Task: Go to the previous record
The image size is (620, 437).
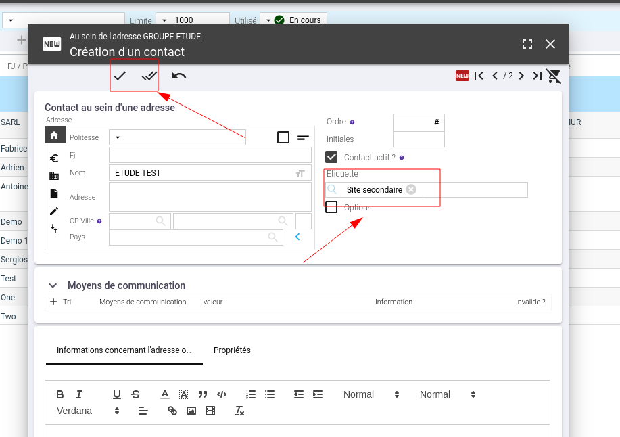Action: click(495, 76)
